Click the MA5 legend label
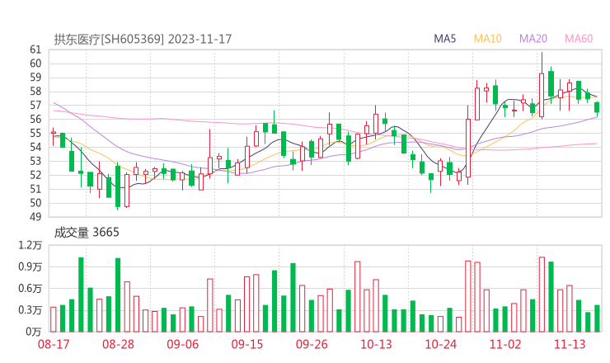The height and width of the screenshot is (363, 610). coord(444,39)
